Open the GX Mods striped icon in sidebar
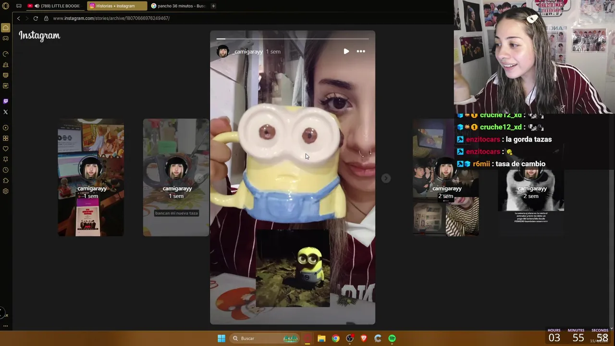The width and height of the screenshot is (615, 346). tap(6, 75)
